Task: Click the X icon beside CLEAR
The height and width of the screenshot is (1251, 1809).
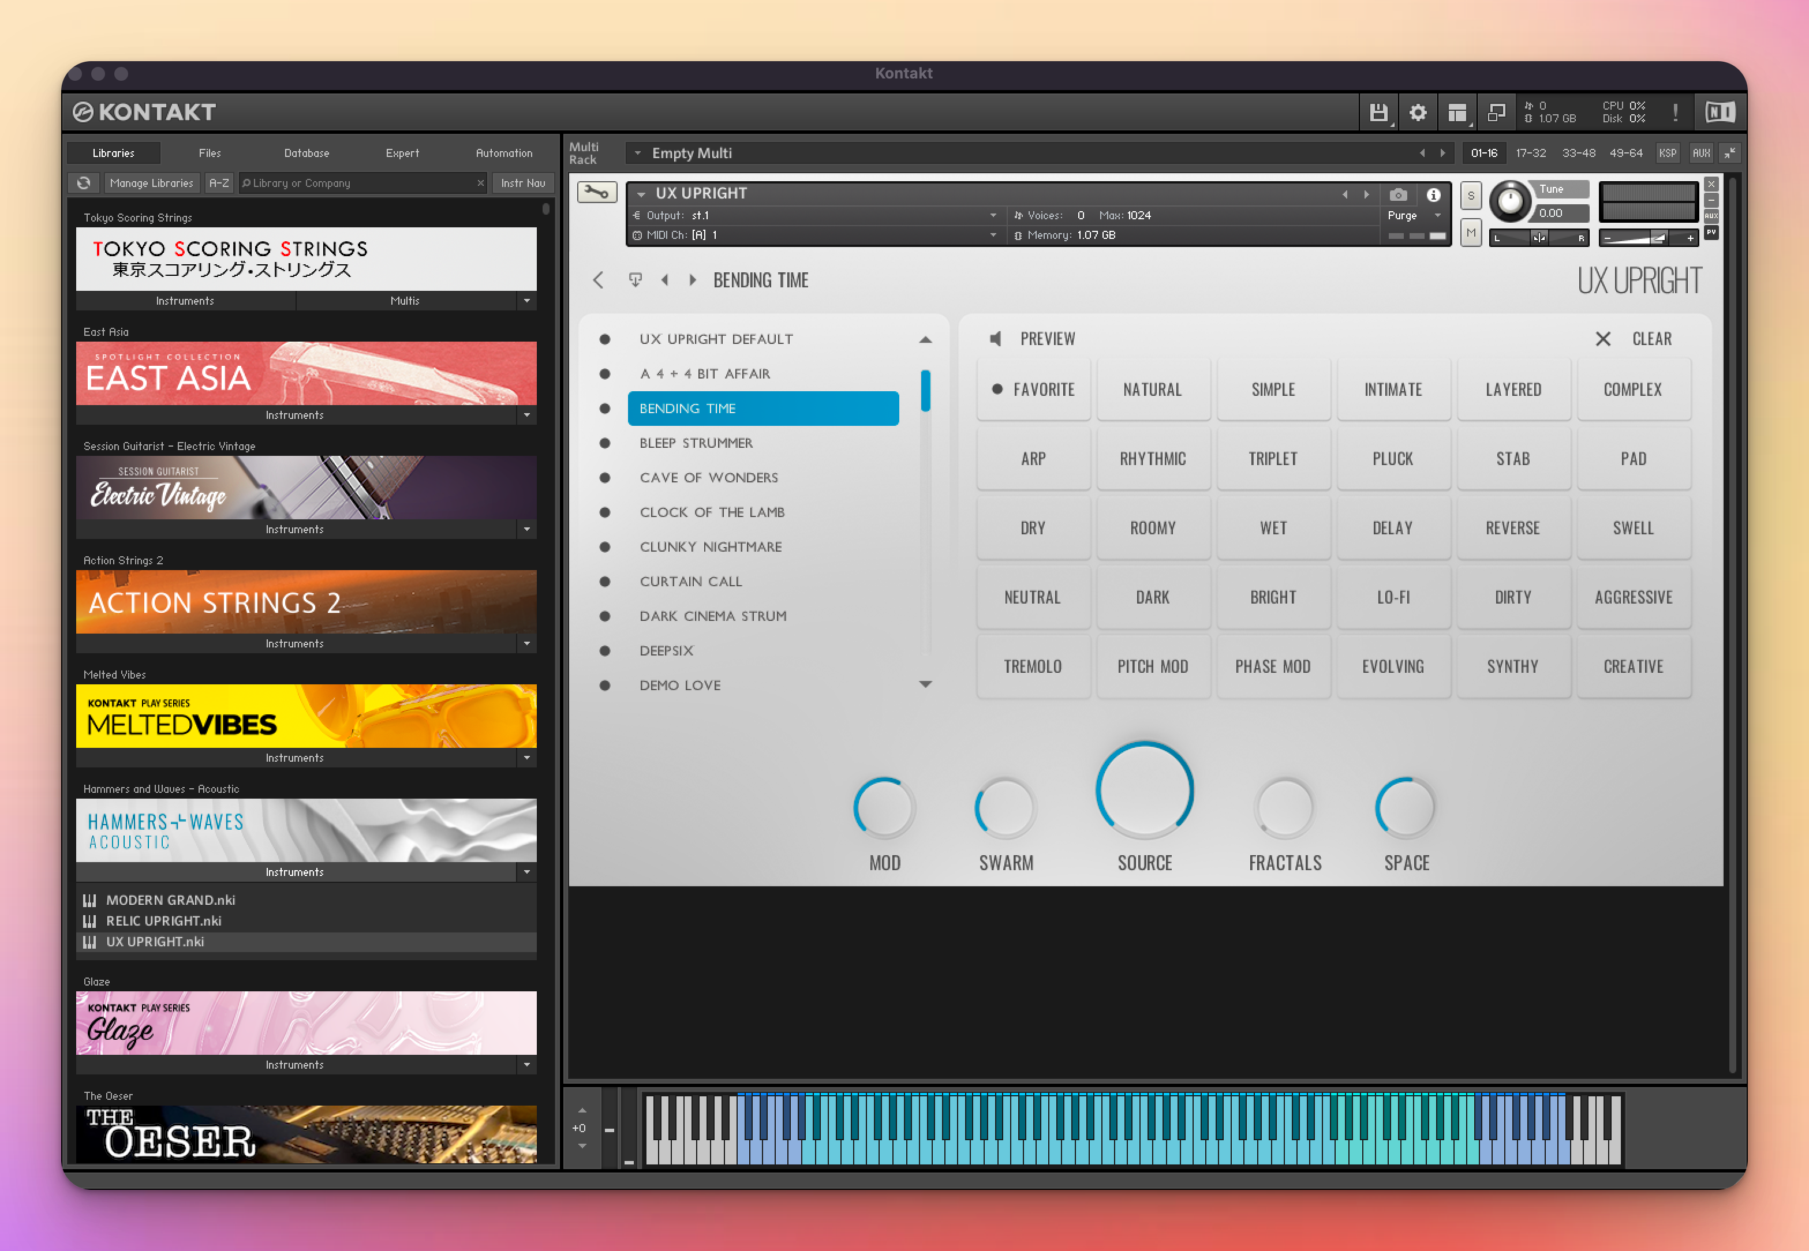Action: [x=1603, y=339]
